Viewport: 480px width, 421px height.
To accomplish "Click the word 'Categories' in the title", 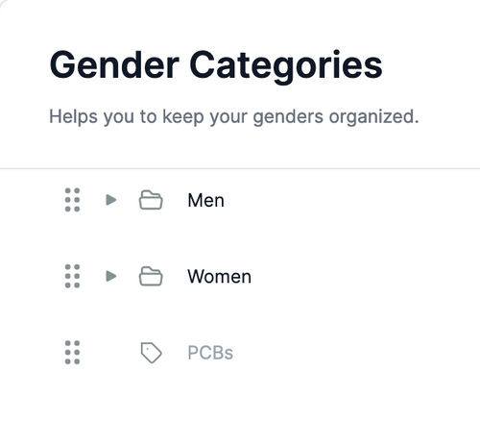I will coord(286,66).
